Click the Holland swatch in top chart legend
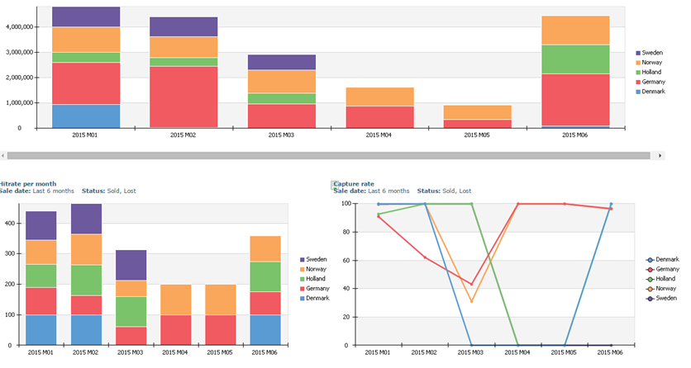Image resolution: width=691 pixels, height=368 pixels. coord(637,72)
